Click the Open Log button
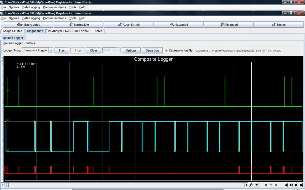The width and height of the screenshot is (305, 190). [x=152, y=50]
